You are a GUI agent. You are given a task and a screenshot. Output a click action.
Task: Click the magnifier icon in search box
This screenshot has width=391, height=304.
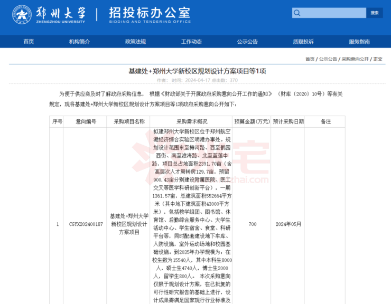click(x=297, y=13)
